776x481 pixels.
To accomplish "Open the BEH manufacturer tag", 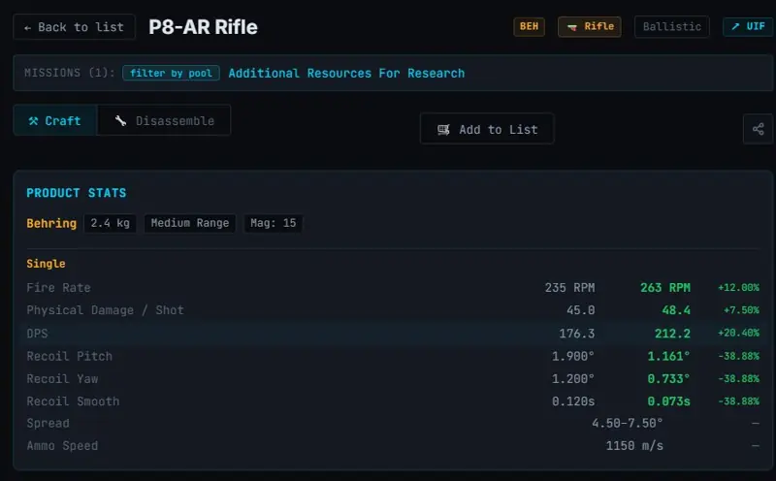I will 529,26.
